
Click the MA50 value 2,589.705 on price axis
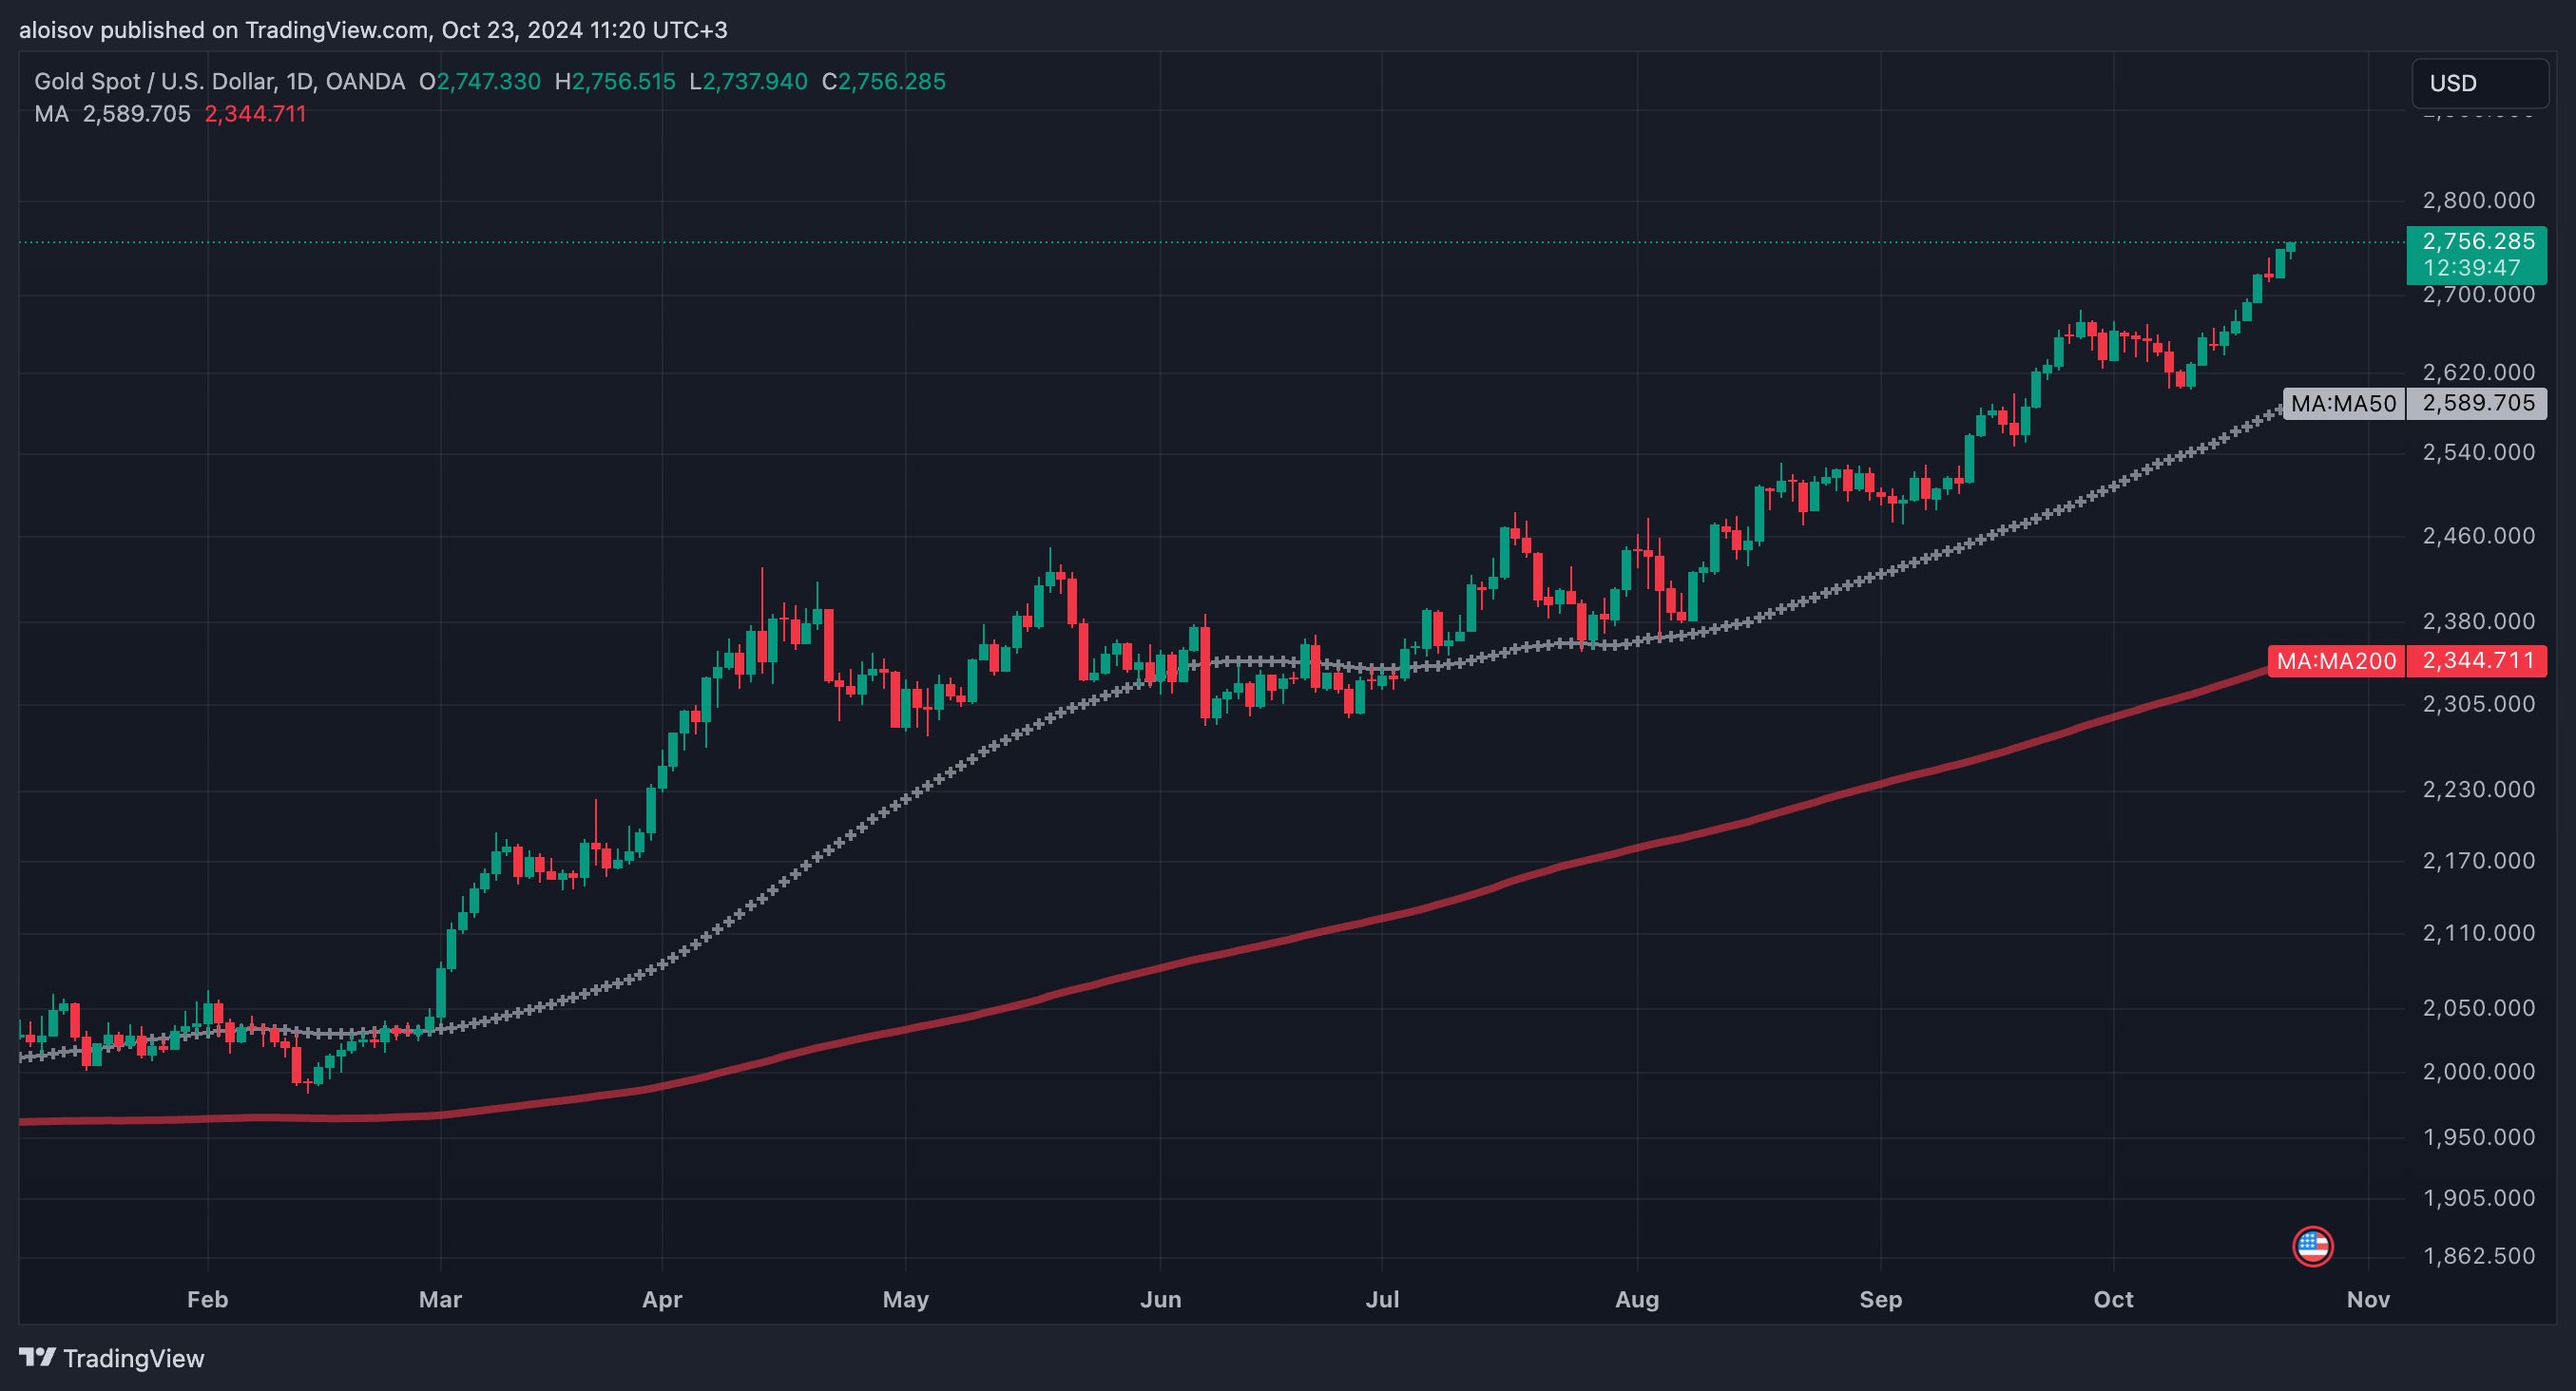pyautogui.click(x=2478, y=404)
